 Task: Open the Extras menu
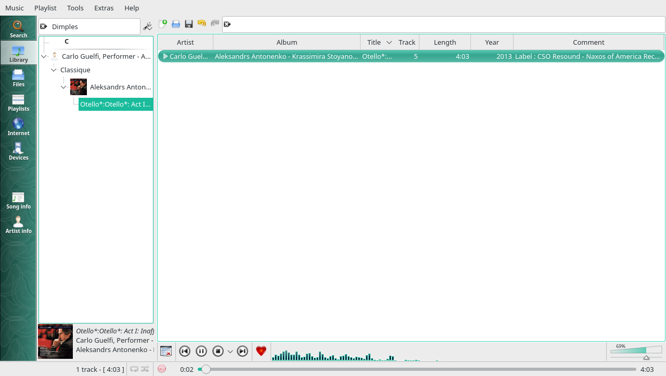pos(104,8)
